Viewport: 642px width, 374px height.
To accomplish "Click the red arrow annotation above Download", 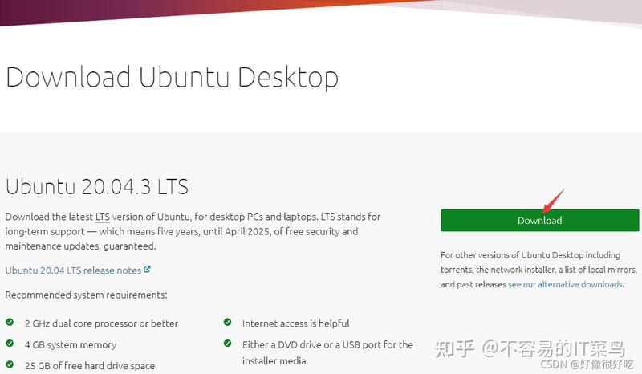I will [553, 201].
